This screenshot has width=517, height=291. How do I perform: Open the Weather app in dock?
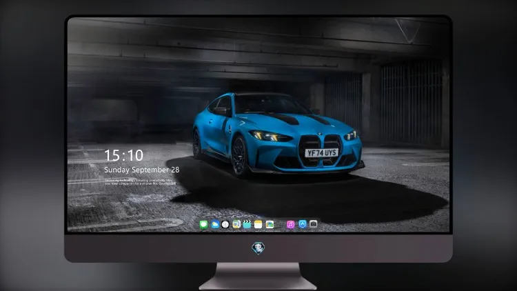tap(215, 225)
